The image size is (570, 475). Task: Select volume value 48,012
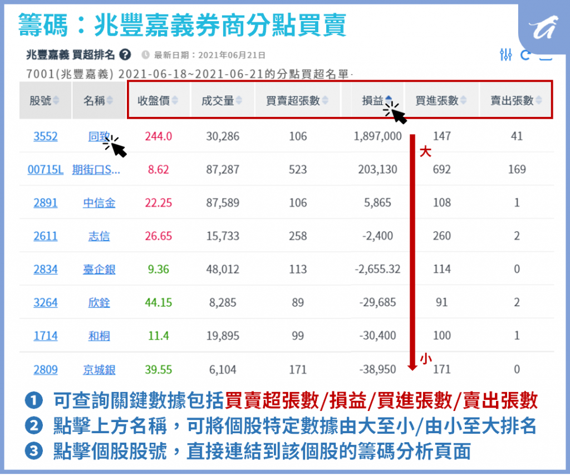(223, 269)
